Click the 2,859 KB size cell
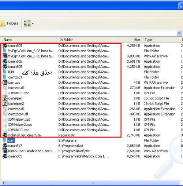 tap(134, 146)
